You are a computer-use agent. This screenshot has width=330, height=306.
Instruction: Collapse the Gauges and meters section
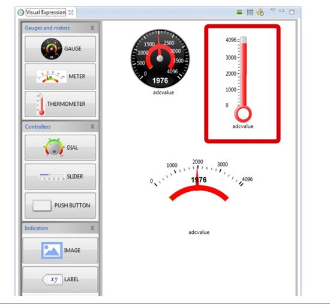(x=92, y=28)
